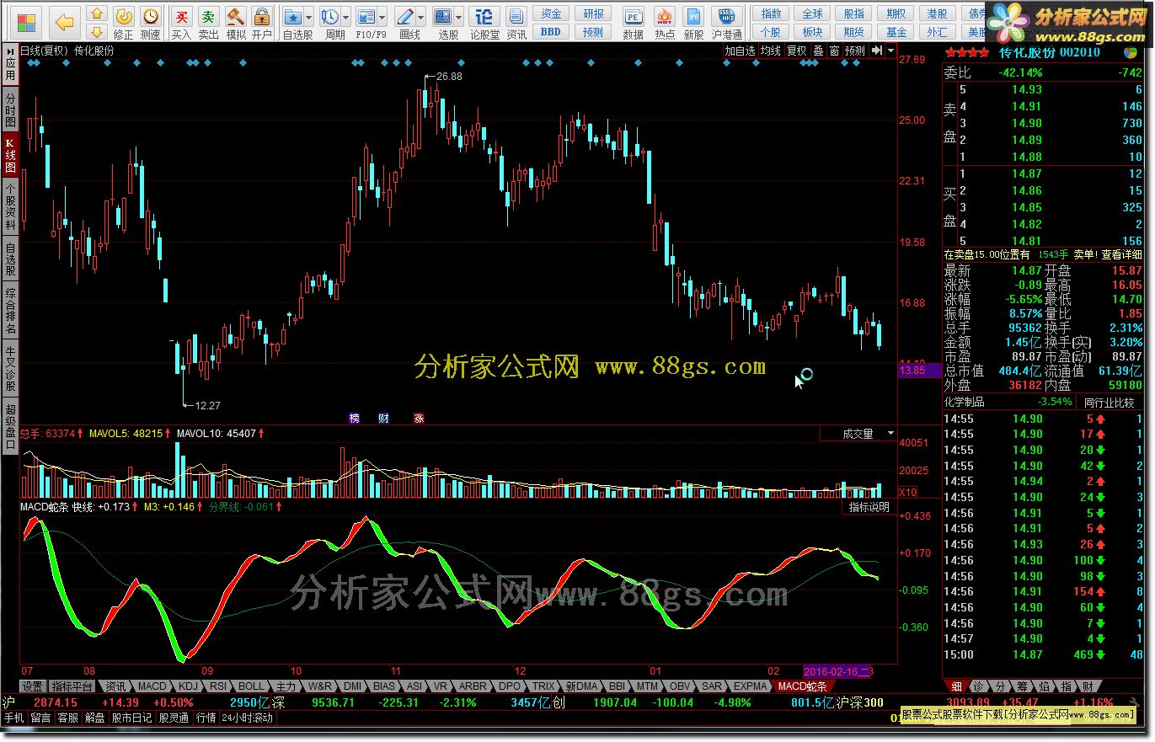Click the 13.85 price marker on axis

pos(918,370)
